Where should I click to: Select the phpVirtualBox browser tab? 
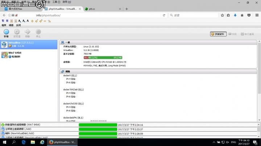pos(63,9)
